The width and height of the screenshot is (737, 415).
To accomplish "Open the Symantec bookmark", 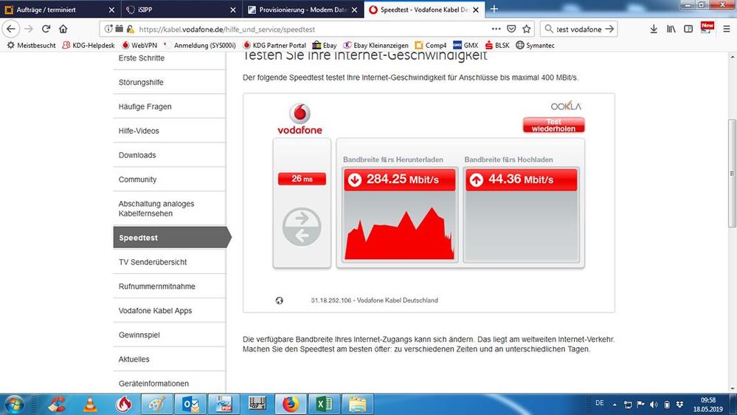I will click(x=535, y=45).
